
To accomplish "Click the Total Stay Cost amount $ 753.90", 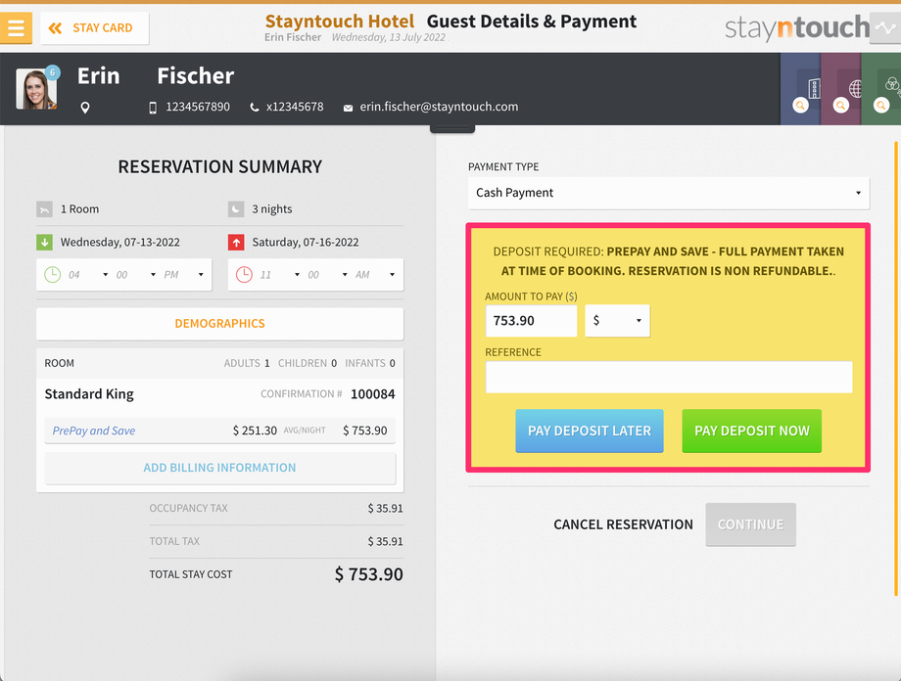I will [369, 574].
